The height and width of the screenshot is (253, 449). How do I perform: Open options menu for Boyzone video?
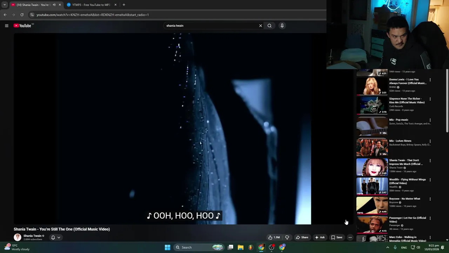click(430, 199)
